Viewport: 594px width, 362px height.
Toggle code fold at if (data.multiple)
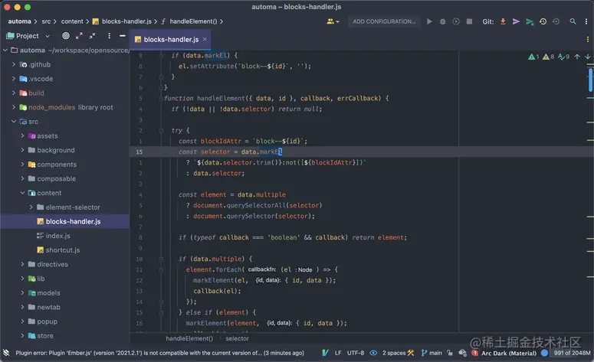(161, 259)
